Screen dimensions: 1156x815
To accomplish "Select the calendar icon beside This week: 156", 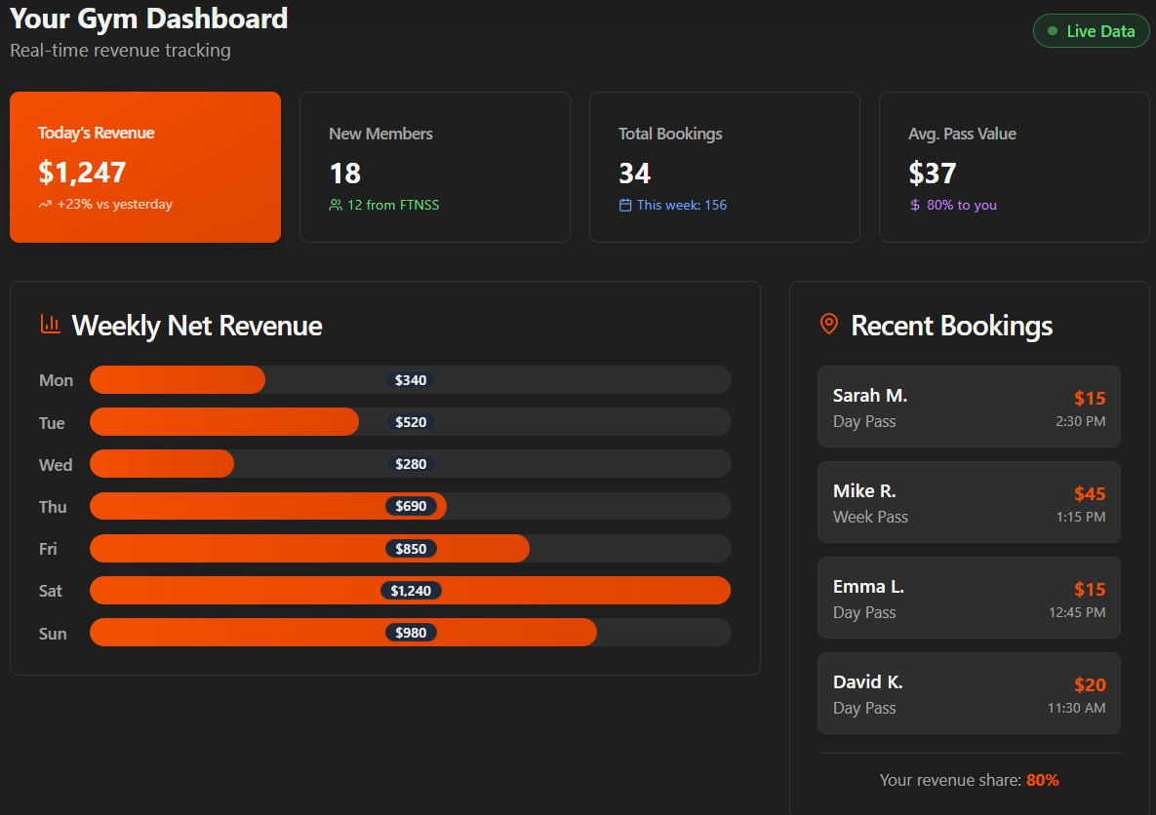I will pyautogui.click(x=626, y=206).
